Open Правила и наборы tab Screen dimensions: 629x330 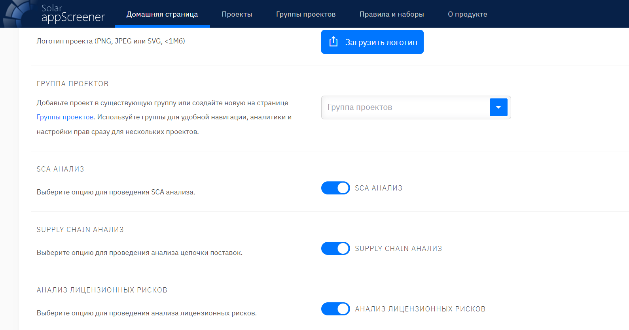392,14
